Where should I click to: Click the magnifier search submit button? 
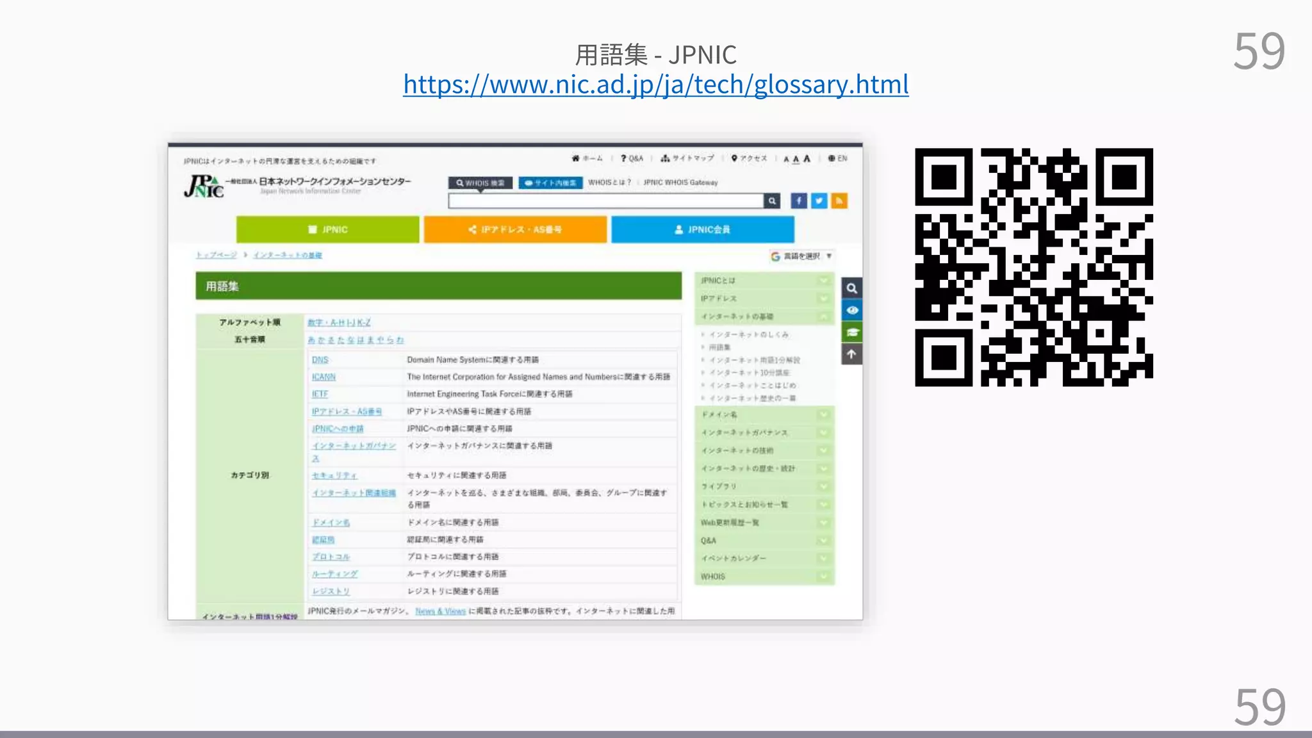pos(773,201)
